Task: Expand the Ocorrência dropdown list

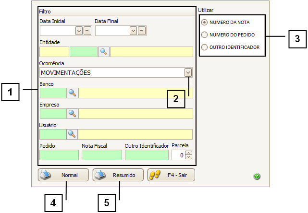Action: (x=188, y=72)
